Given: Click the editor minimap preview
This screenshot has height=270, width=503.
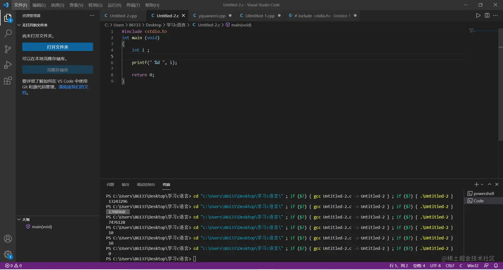Looking at the screenshot, I should [x=472, y=30].
